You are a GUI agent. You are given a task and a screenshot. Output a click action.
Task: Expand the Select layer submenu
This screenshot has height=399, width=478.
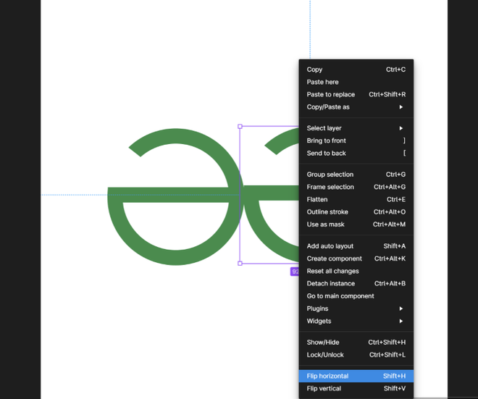point(356,128)
